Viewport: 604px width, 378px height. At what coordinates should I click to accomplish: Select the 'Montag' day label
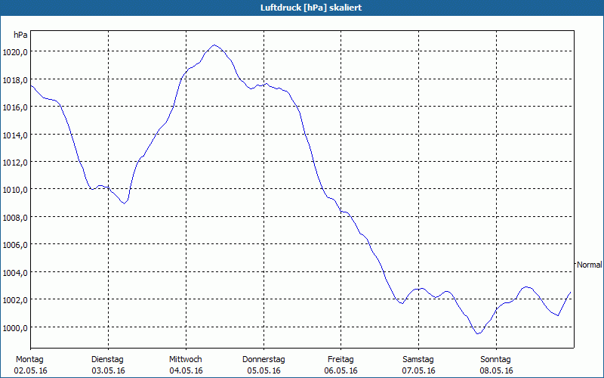point(29,360)
